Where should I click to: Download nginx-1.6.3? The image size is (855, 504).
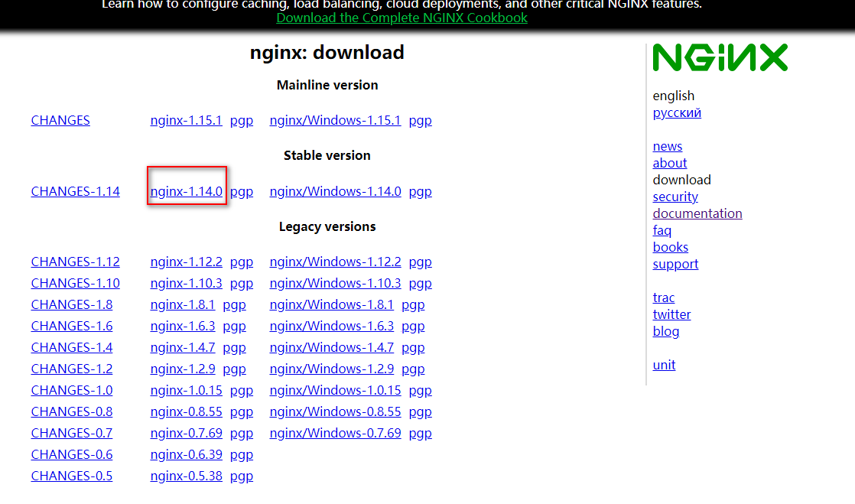pyautogui.click(x=183, y=326)
